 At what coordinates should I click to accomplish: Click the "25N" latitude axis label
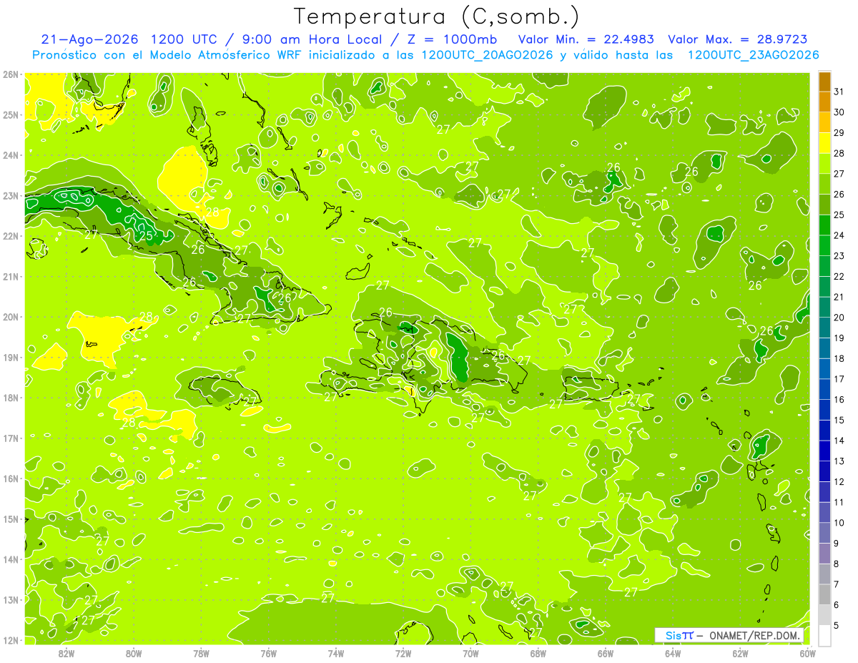point(10,114)
